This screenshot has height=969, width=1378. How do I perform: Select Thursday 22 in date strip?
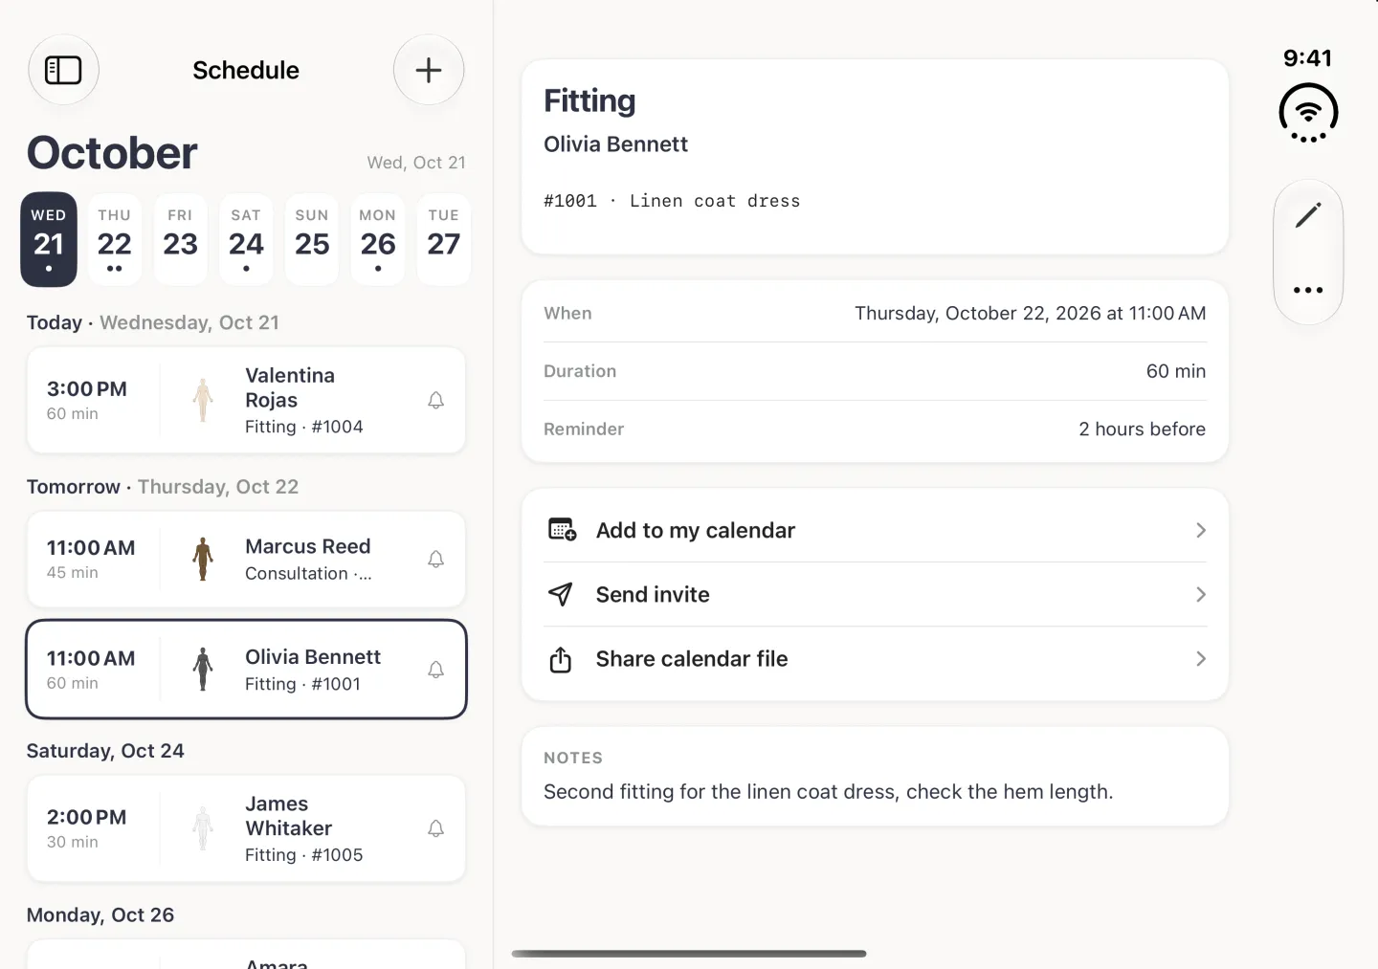pyautogui.click(x=115, y=240)
